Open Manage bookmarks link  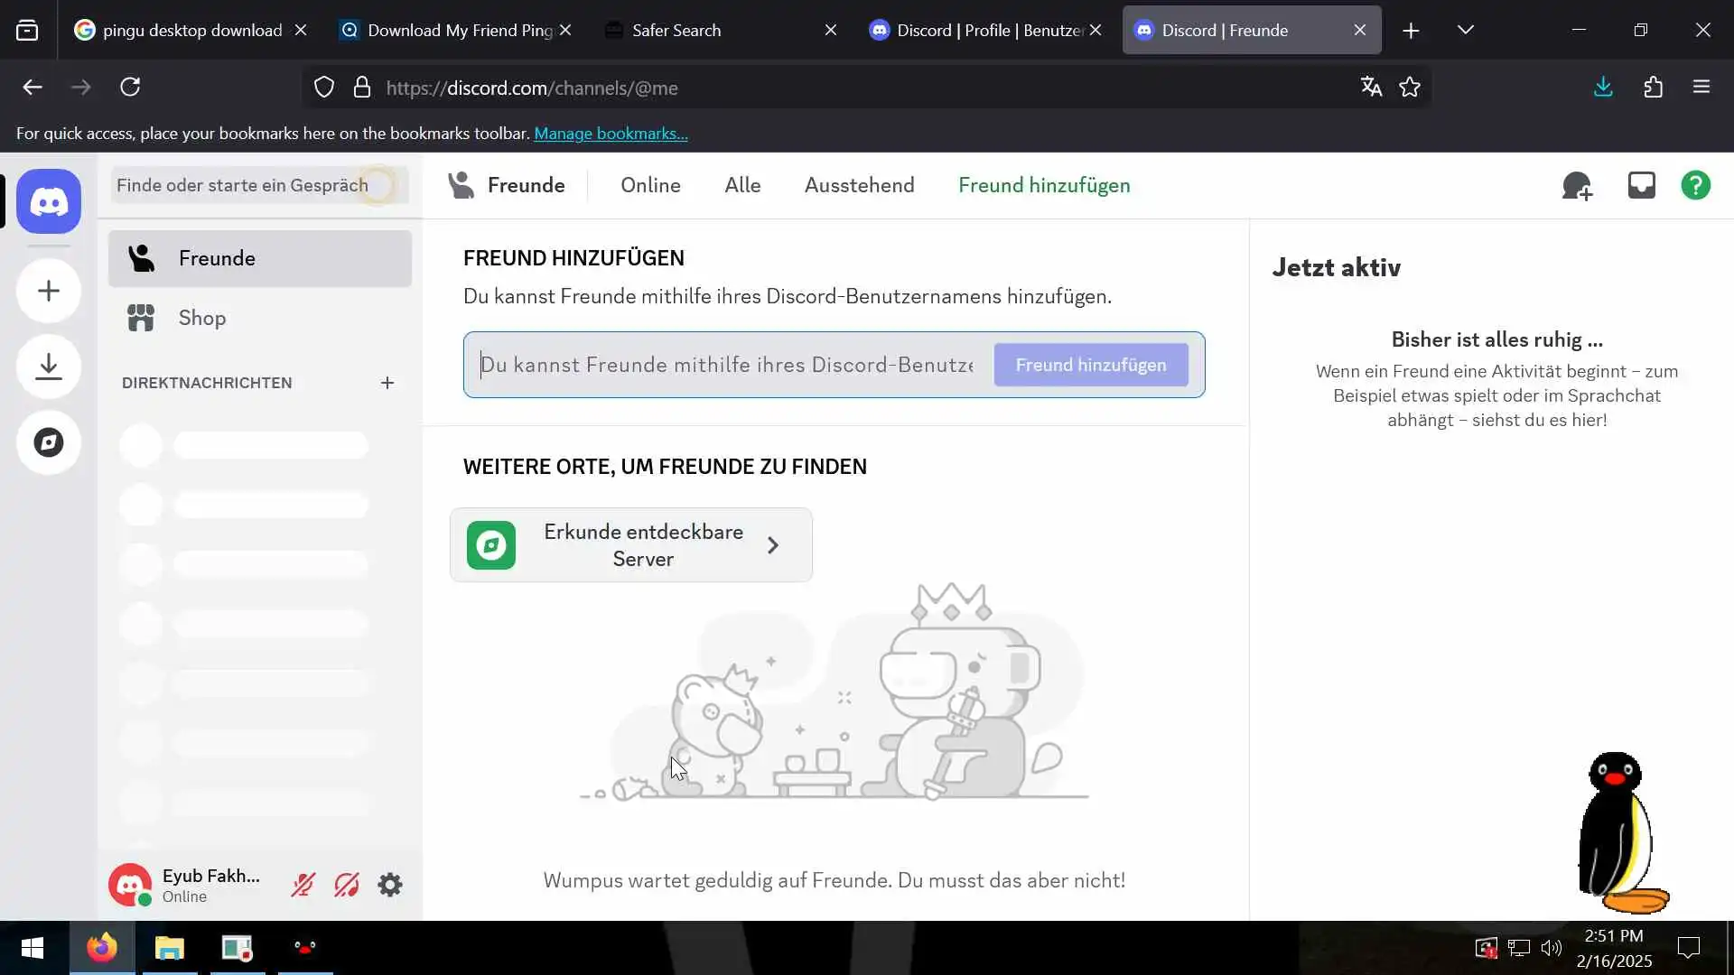tap(611, 134)
